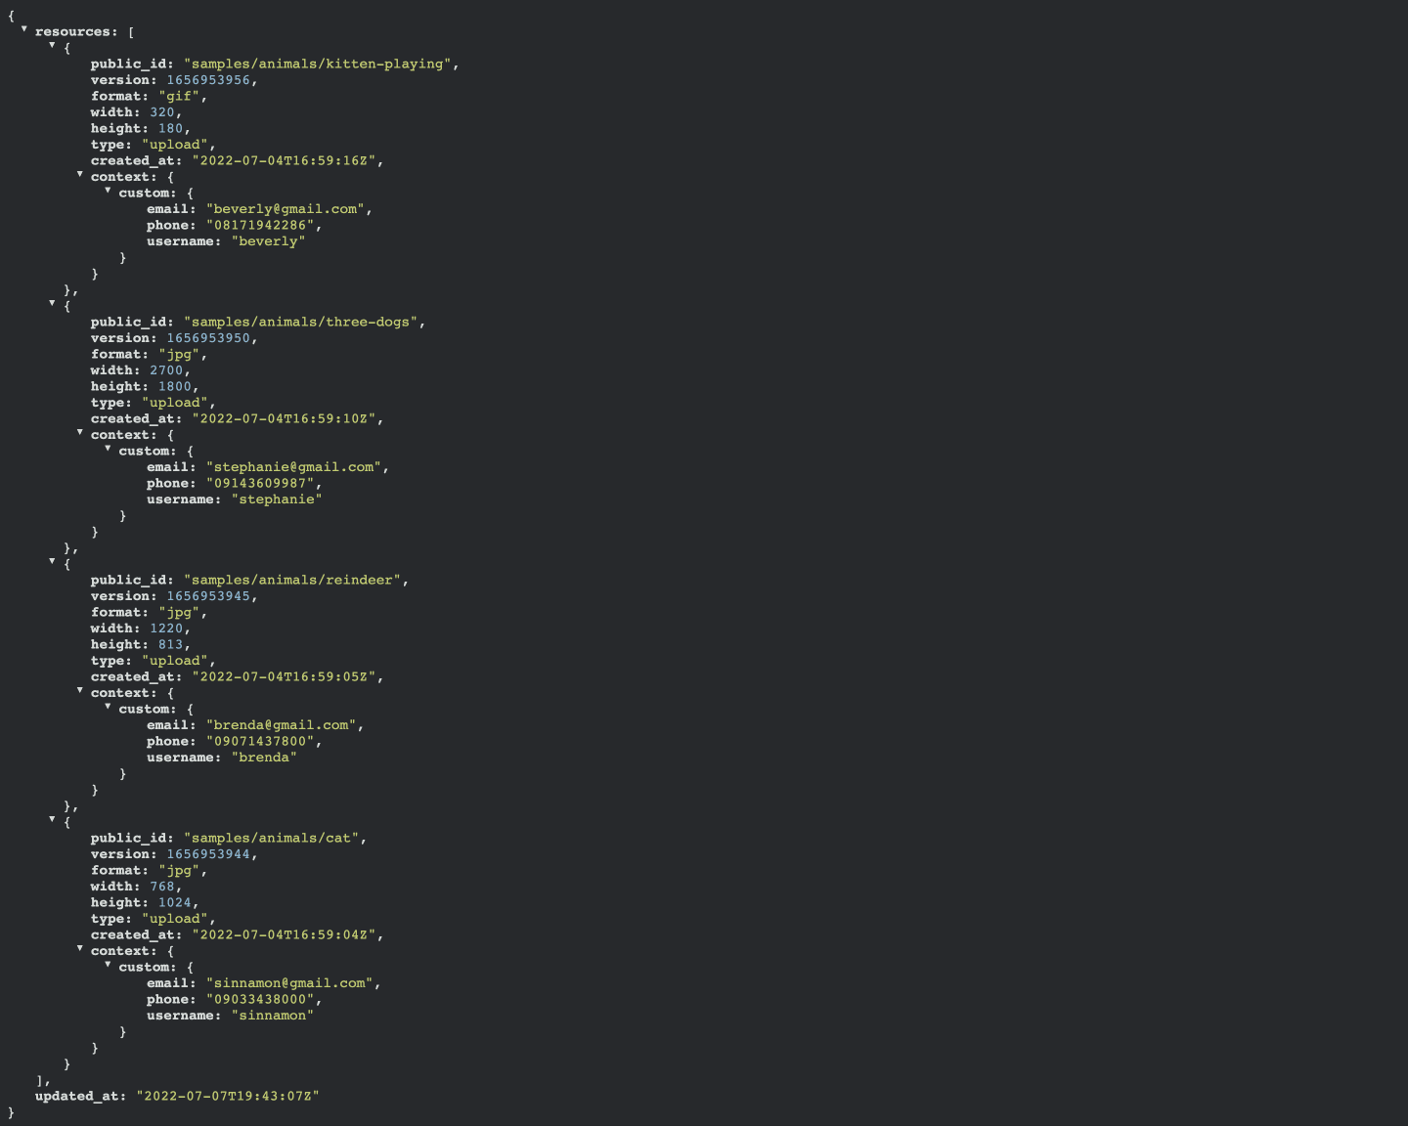Collapse the cat resource object
1408x1127 pixels.
click(52, 819)
